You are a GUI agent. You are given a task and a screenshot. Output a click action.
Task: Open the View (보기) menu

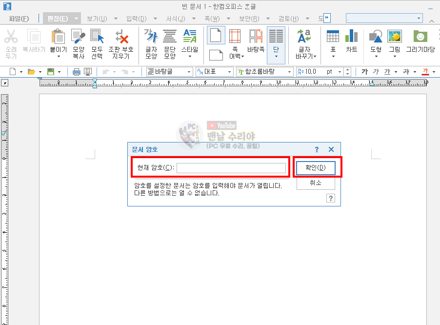point(97,19)
